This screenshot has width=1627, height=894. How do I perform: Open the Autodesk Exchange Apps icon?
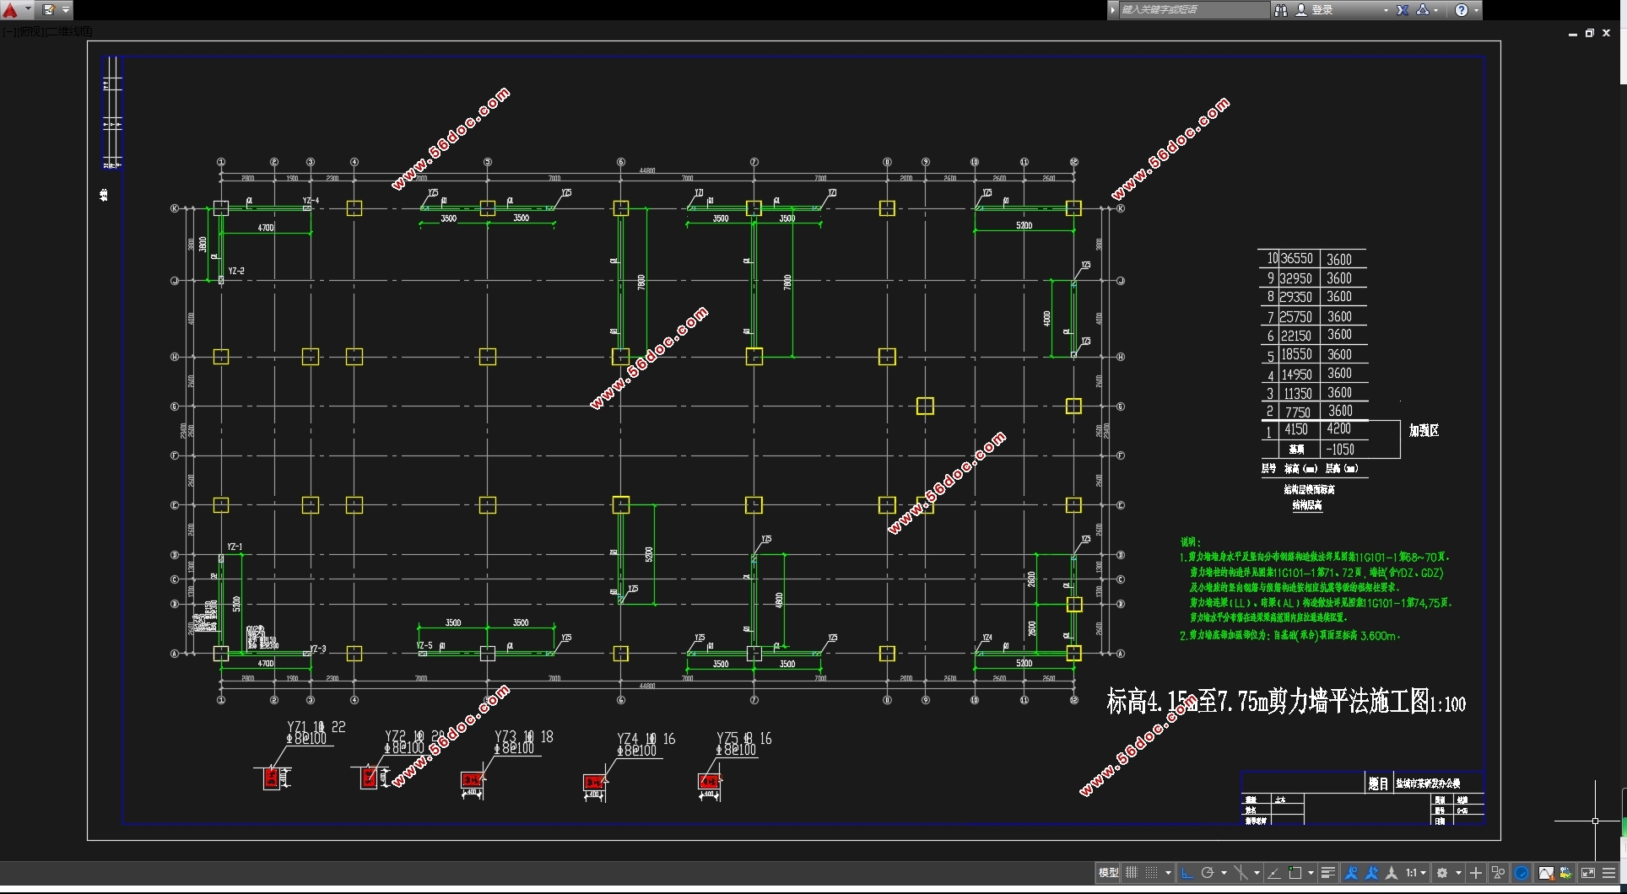[x=1403, y=10]
